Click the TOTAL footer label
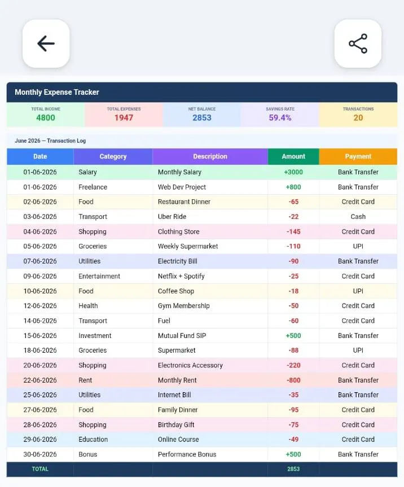Viewport: 404px width, 487px height. pyautogui.click(x=40, y=469)
